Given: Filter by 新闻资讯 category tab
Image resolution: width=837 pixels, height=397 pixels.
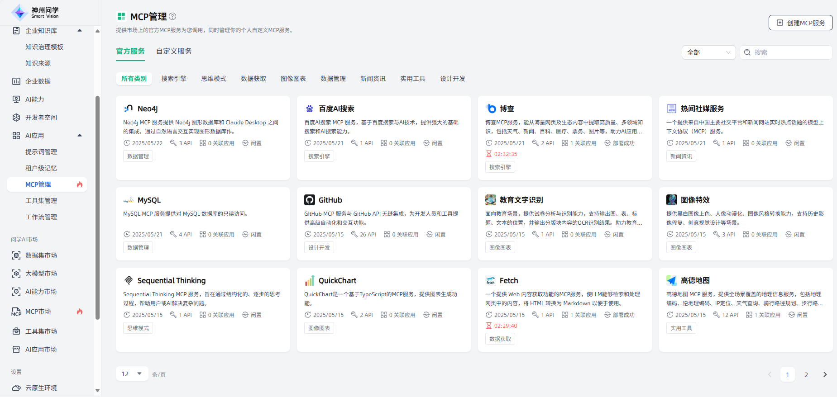Looking at the screenshot, I should [373, 79].
